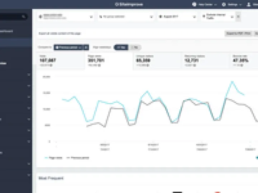This screenshot has height=193, width=258.
Task: Select the Visits metric tab
Action: (60, 61)
